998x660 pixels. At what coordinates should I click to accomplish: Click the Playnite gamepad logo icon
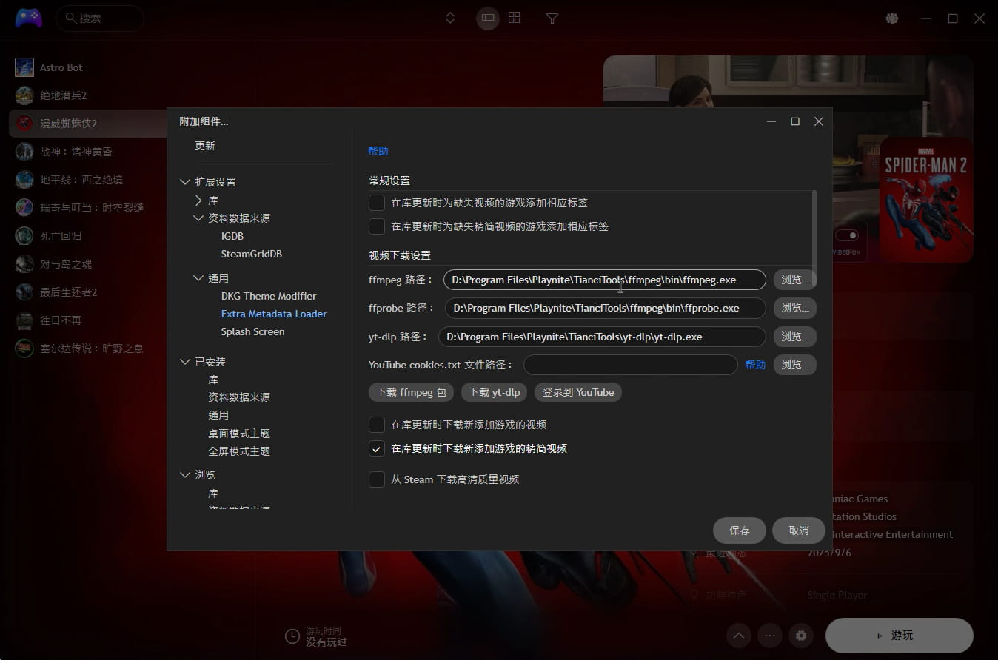[x=28, y=18]
